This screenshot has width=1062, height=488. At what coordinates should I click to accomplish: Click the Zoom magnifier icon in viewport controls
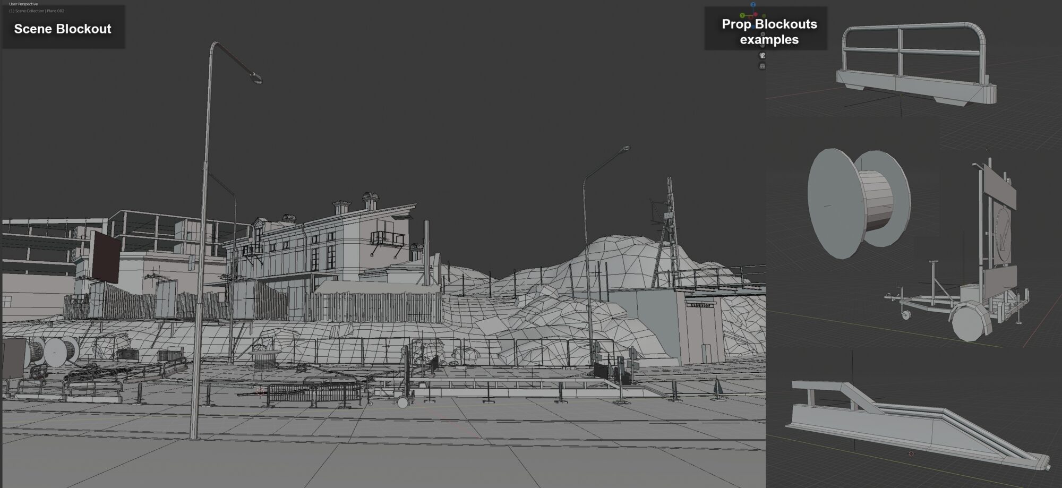click(x=763, y=34)
